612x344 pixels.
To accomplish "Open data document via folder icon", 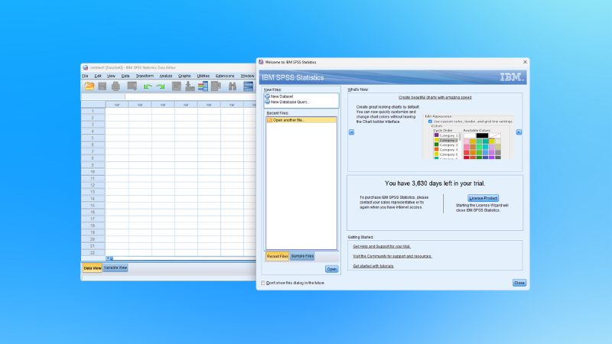I will tap(90, 86).
